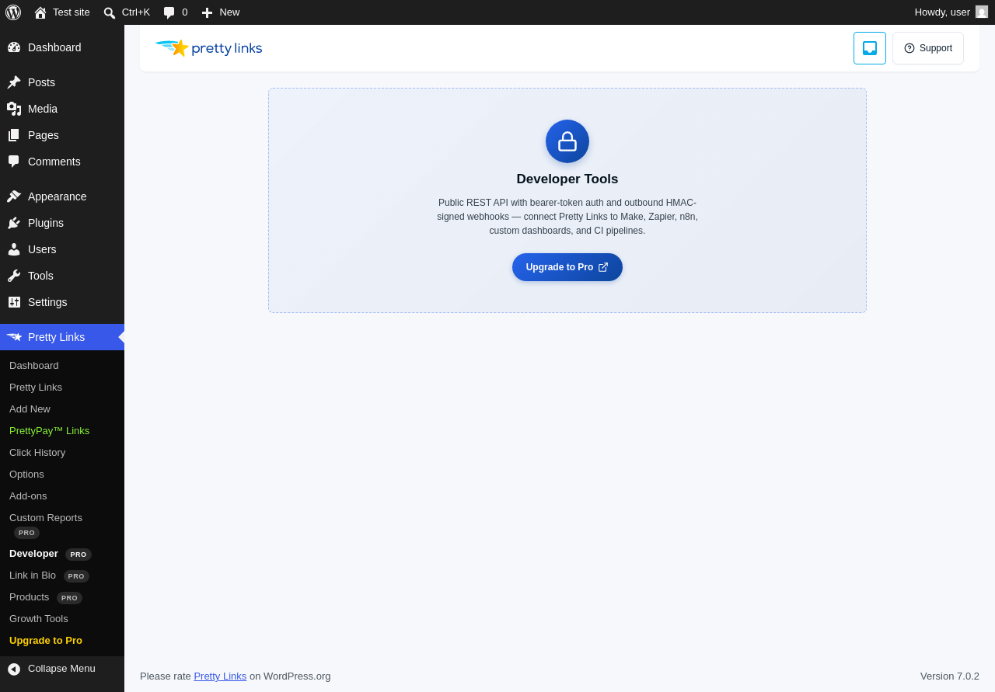Open Link in Bio PRO menu item
Image resolution: width=995 pixels, height=692 pixels.
[x=49, y=576]
